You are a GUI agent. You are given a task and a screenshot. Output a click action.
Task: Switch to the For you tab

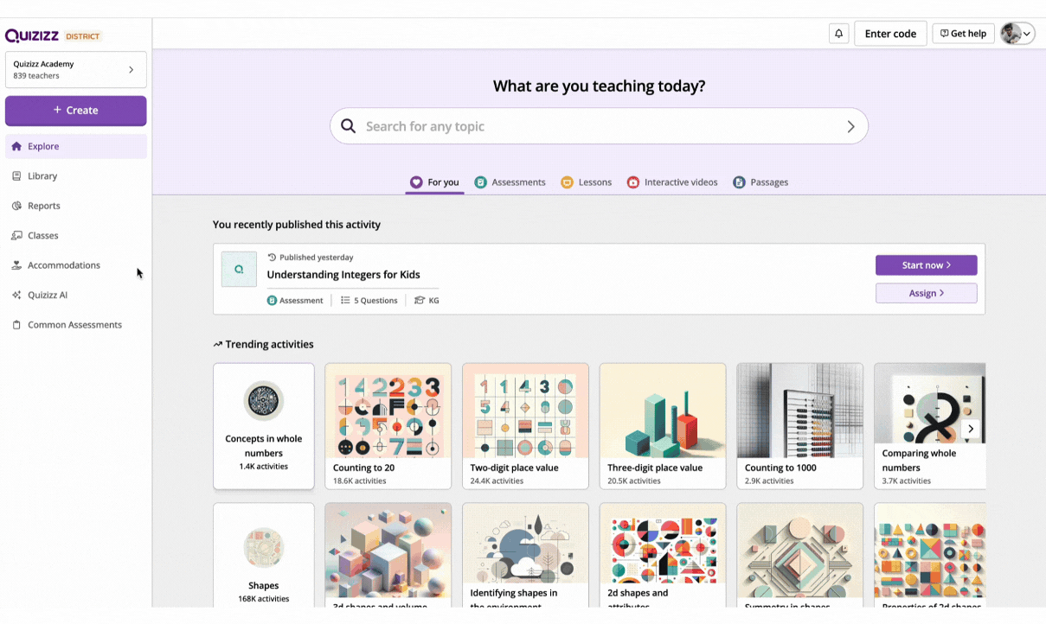[x=434, y=182]
